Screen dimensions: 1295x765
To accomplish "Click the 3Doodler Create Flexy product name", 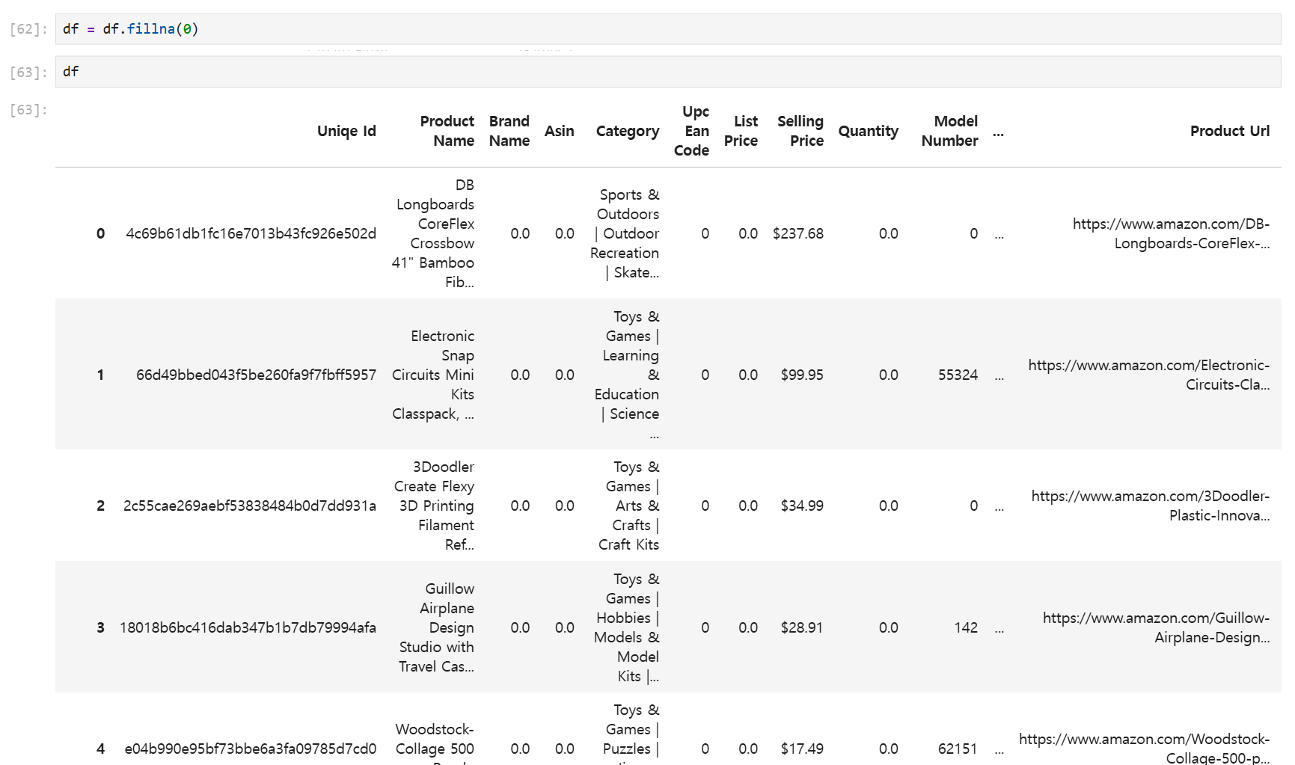I will pyautogui.click(x=434, y=506).
